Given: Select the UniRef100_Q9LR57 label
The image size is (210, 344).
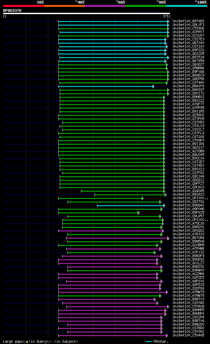Looking at the screenshot, I should [x=188, y=216].
